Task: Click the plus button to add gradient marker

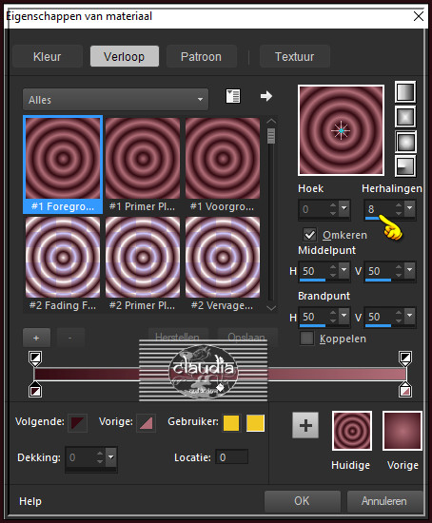Action: 36,338
